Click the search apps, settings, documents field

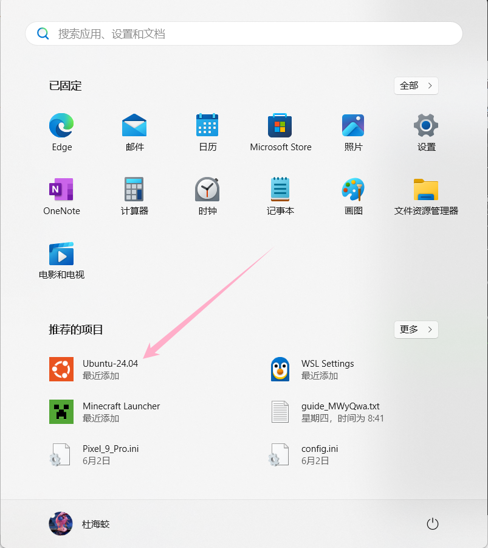(x=244, y=33)
